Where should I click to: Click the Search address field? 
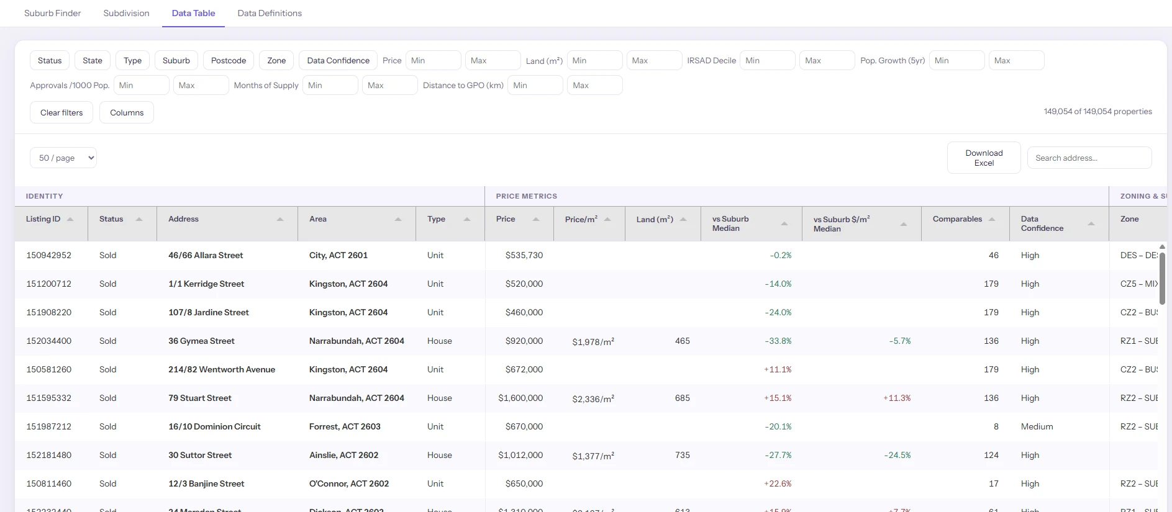(x=1089, y=158)
